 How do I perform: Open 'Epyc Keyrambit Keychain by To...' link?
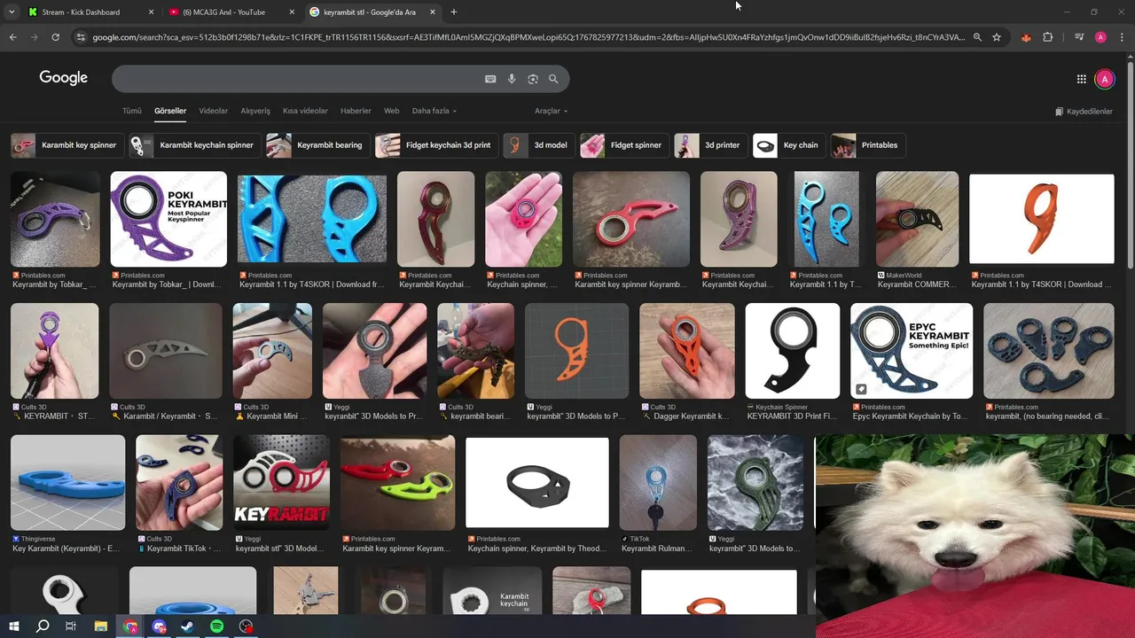[x=910, y=416]
